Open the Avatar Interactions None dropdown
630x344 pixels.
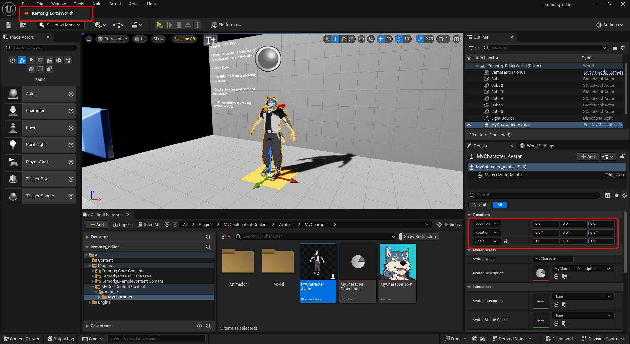pos(582,296)
